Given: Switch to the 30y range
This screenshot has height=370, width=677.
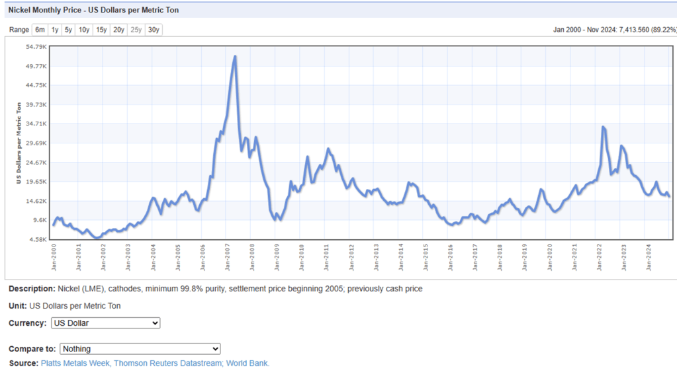Looking at the screenshot, I should click(x=154, y=30).
